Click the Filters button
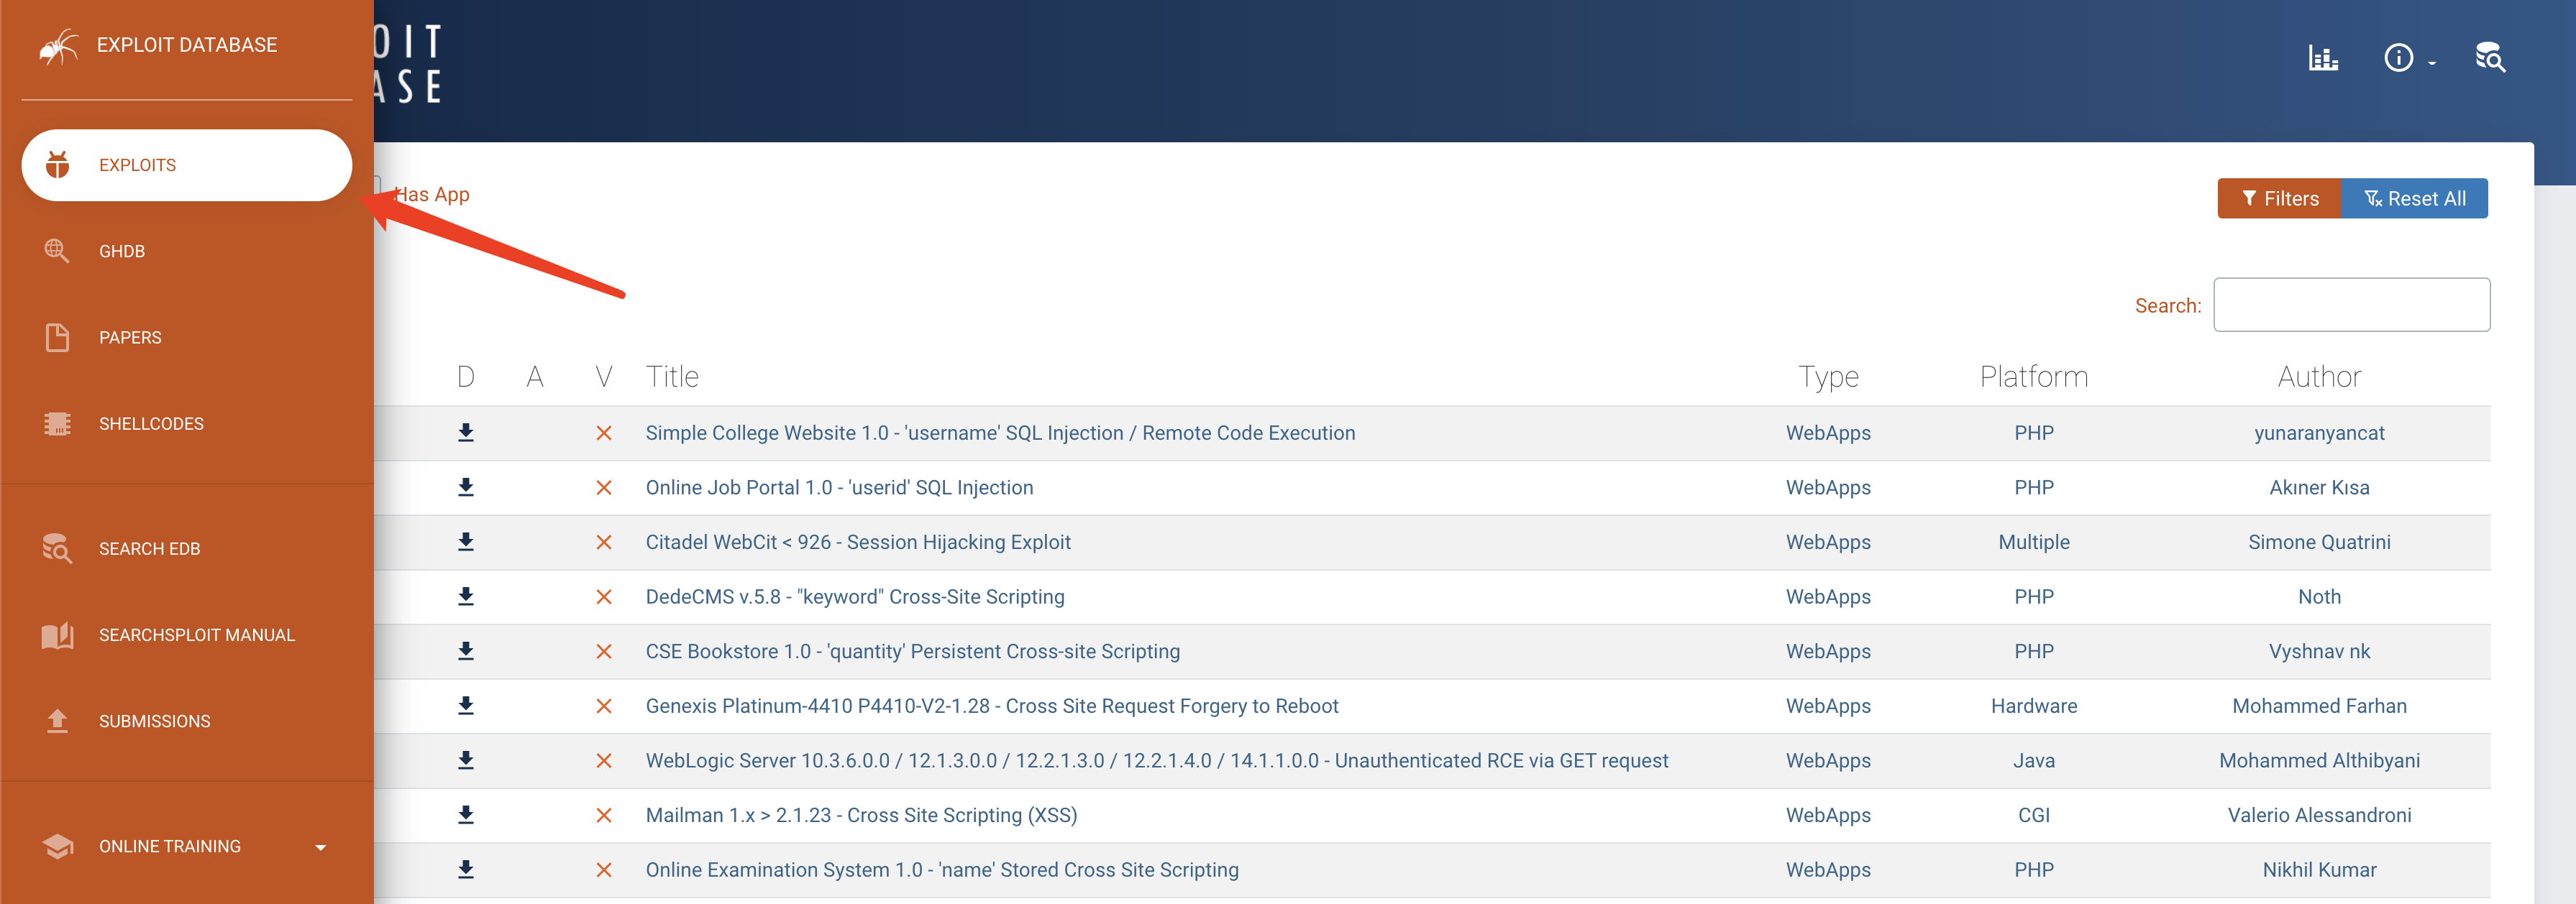Image resolution: width=2576 pixels, height=904 pixels. pos(2279,198)
